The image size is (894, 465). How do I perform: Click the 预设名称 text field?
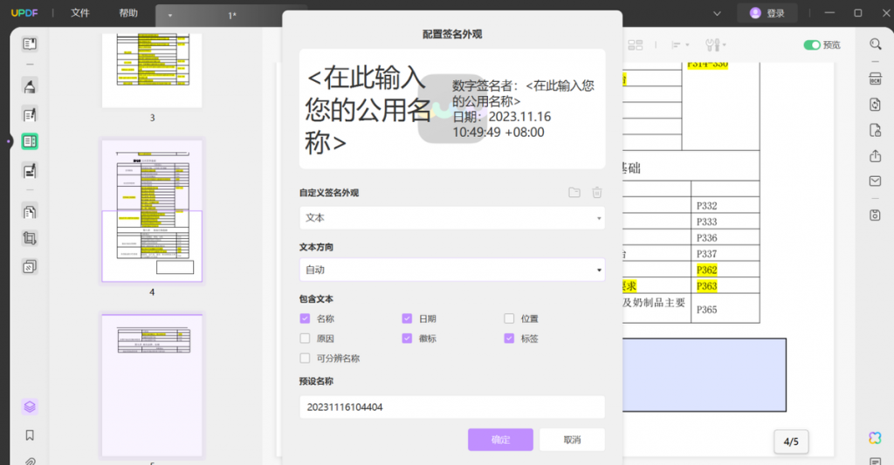point(452,407)
